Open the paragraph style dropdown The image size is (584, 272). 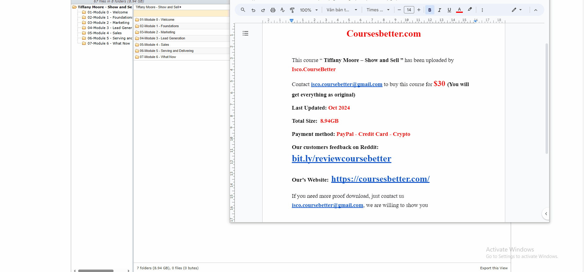342,10
